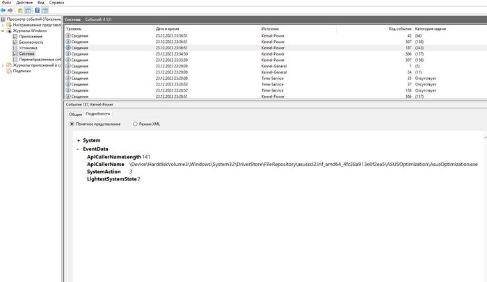Click the Back arrow toolbar icon
The height and width of the screenshot is (282, 487).
(x=3, y=10)
